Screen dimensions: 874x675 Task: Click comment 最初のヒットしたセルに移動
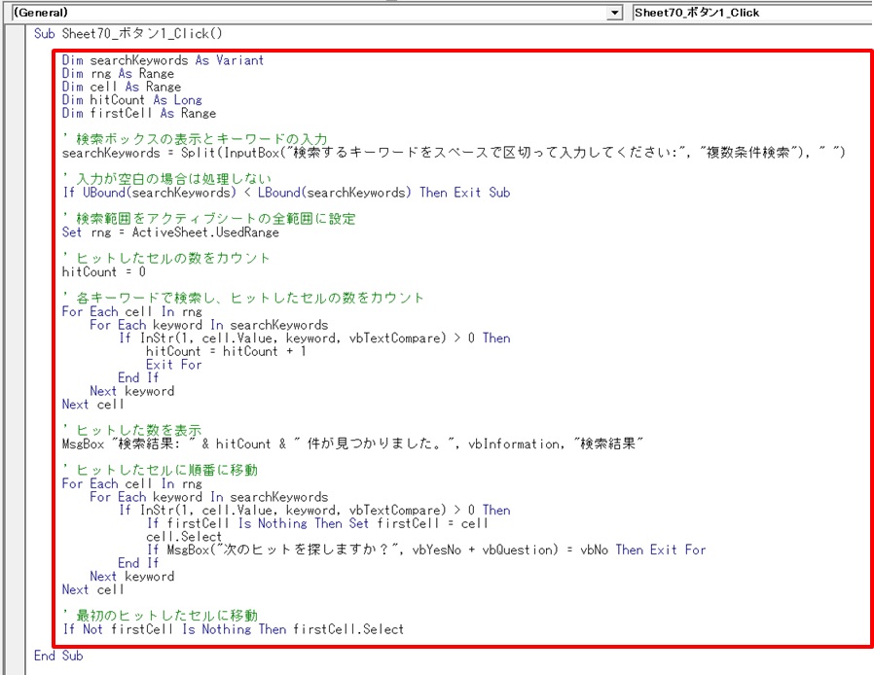click(160, 616)
